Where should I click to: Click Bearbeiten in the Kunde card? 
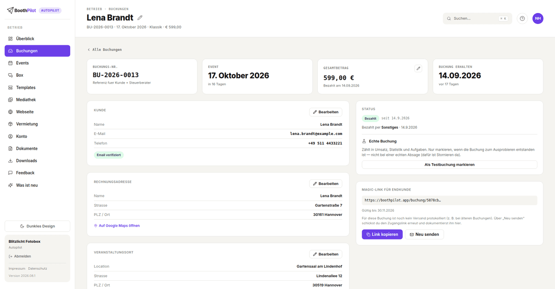(326, 112)
